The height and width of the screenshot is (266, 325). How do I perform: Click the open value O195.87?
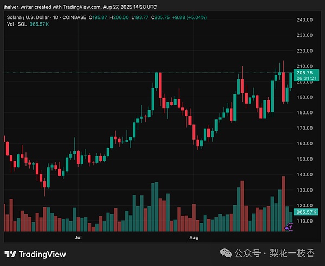click(98, 17)
